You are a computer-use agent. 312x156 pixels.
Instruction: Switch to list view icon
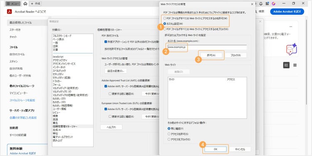pos(286,65)
